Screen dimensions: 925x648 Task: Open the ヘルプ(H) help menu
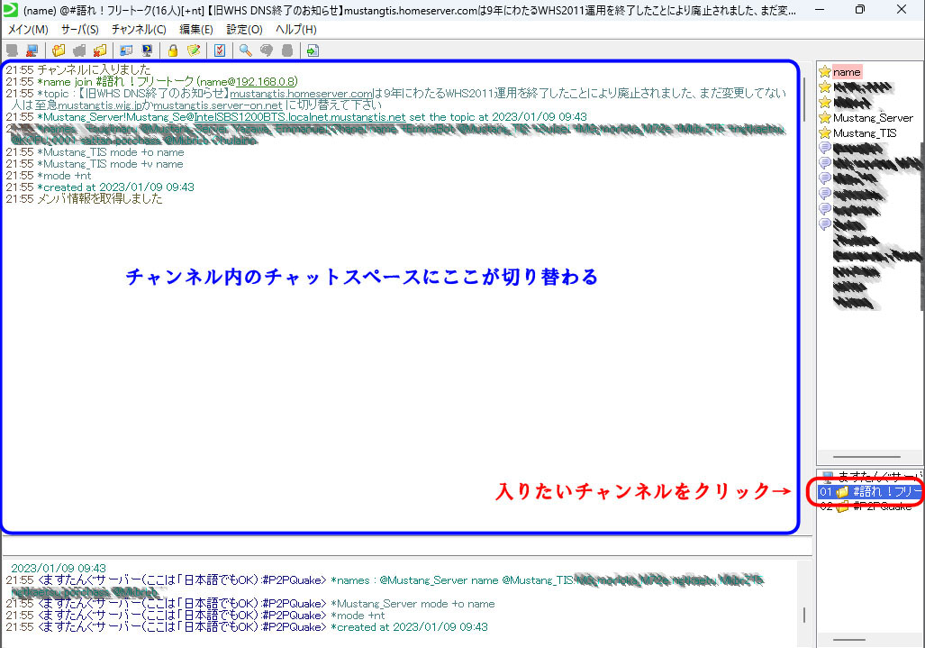295,29
